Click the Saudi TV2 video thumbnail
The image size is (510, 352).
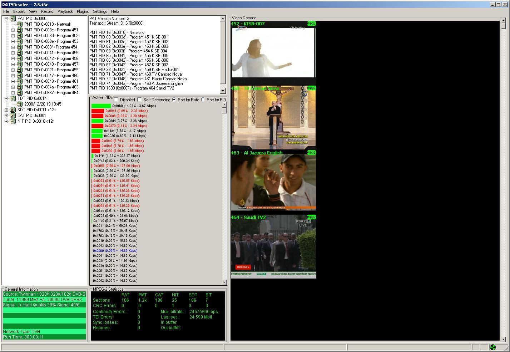coord(273,246)
